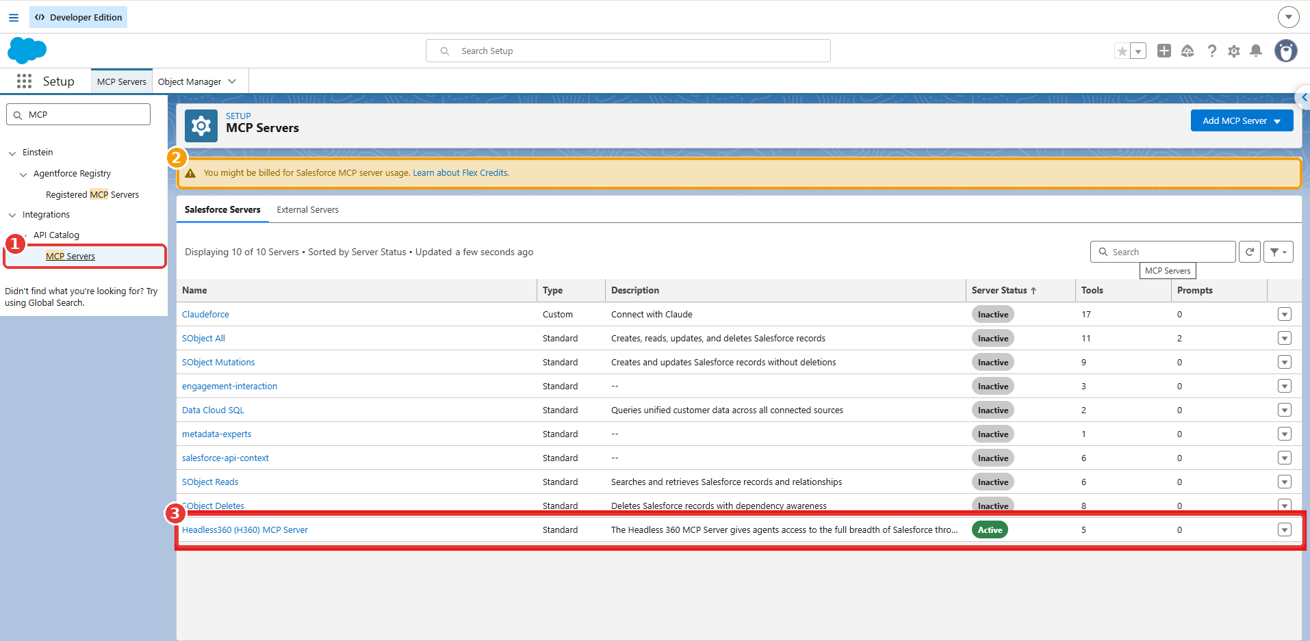Open the filter dropdown beside refresh
This screenshot has height=641, width=1310.
1279,252
